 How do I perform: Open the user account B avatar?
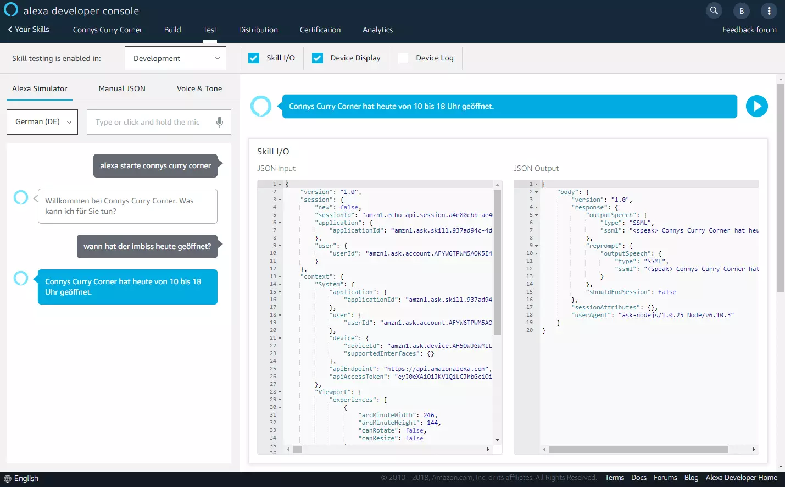742,10
